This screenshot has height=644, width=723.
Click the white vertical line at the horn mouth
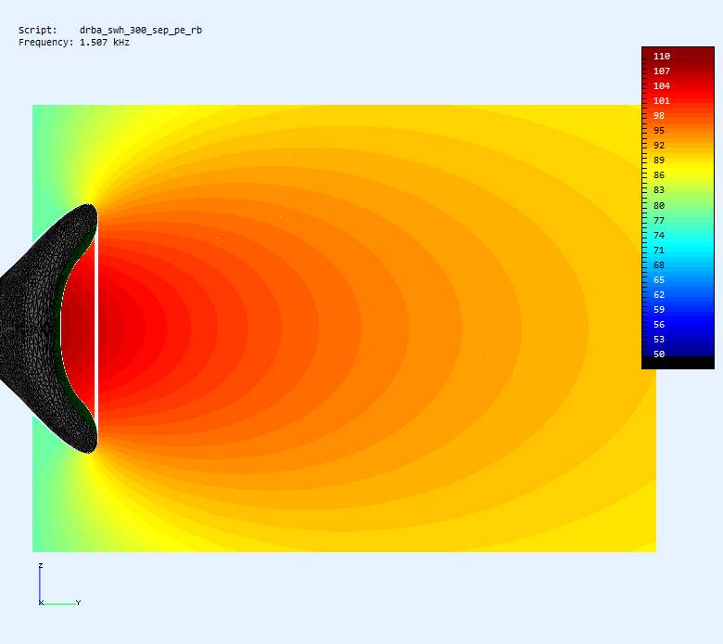tap(95, 328)
